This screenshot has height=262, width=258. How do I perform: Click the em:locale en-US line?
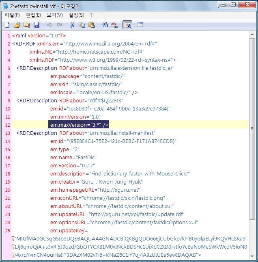(94, 92)
